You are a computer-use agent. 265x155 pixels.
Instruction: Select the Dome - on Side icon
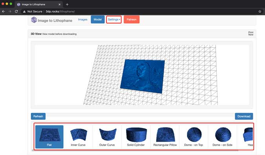point(223,134)
